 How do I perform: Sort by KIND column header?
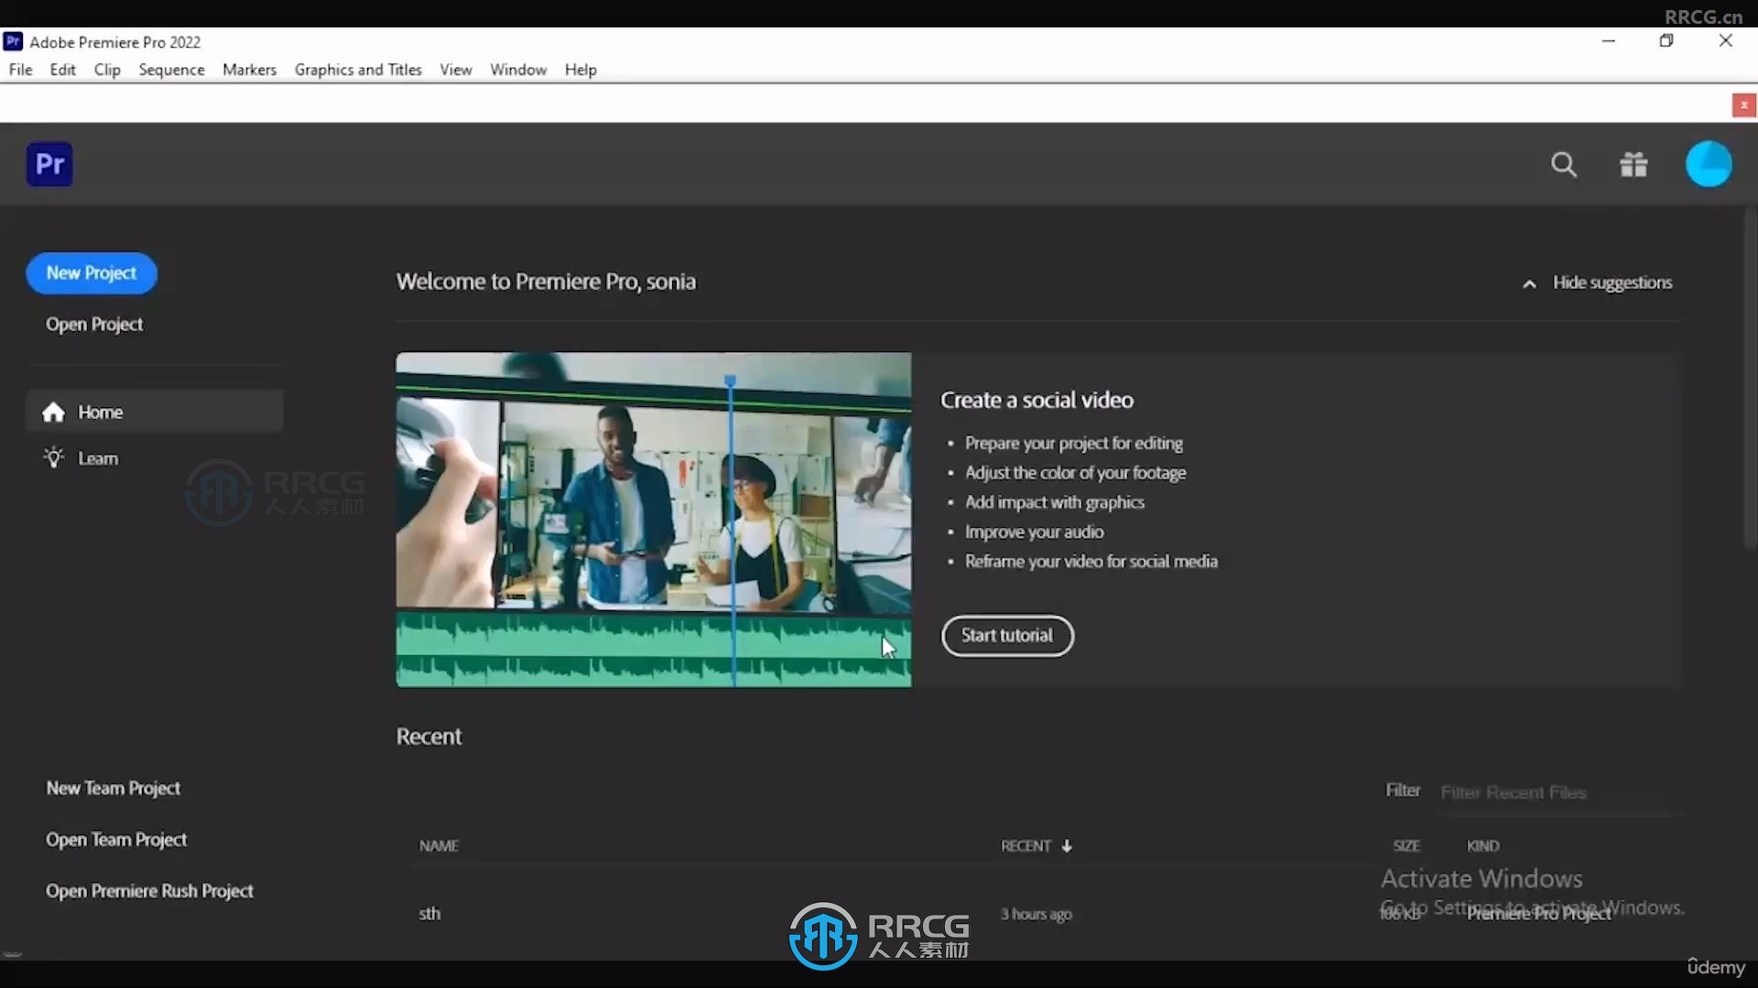1483,846
